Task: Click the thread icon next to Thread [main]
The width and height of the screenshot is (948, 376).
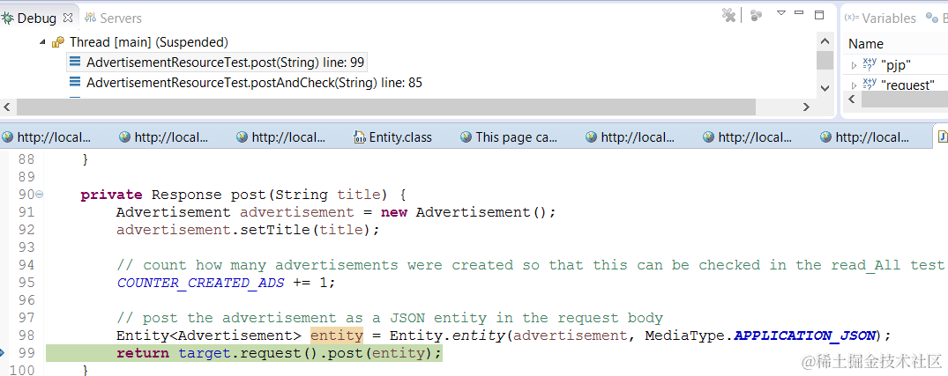Action: [58, 42]
